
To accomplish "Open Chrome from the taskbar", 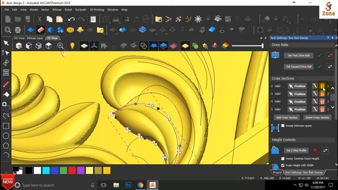I will click(140, 185).
